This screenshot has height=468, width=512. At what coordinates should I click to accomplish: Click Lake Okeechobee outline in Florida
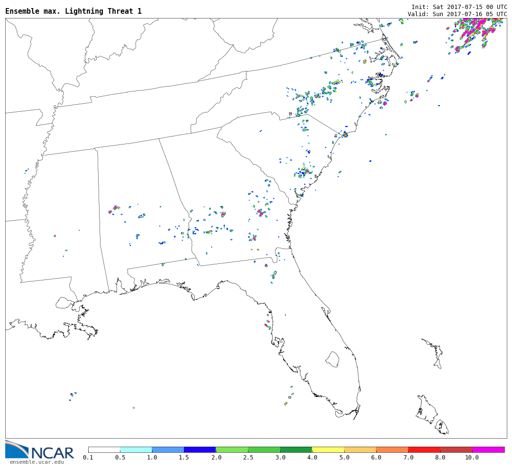333,360
